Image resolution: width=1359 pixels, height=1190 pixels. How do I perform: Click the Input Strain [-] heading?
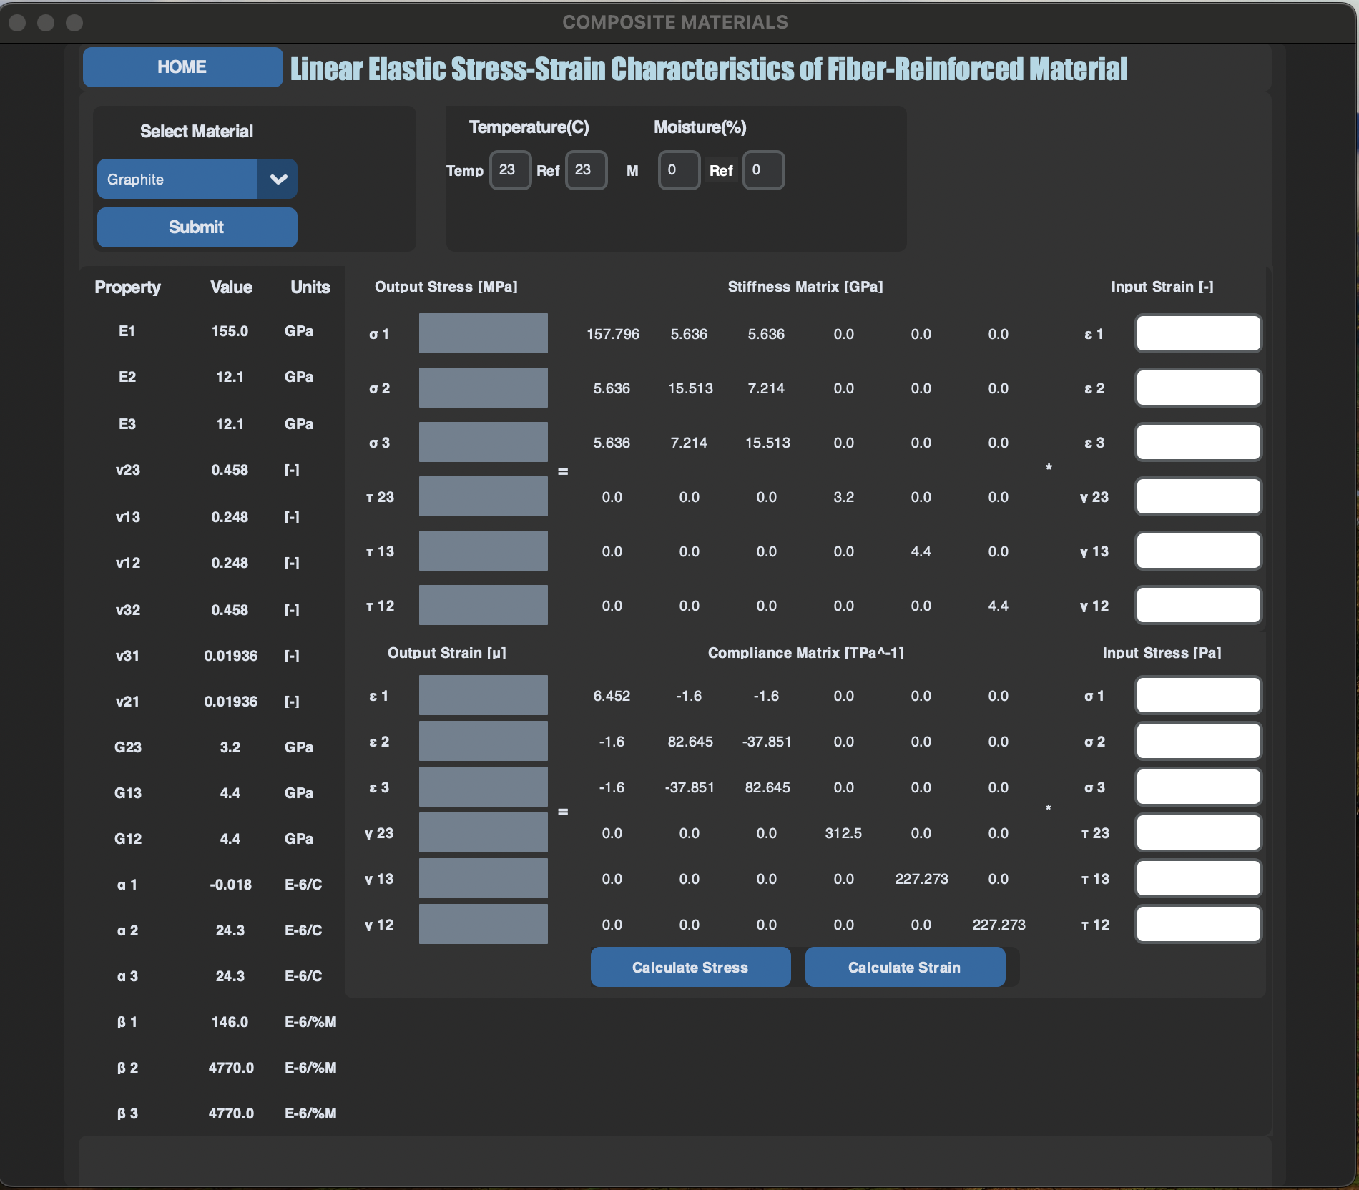(1162, 287)
